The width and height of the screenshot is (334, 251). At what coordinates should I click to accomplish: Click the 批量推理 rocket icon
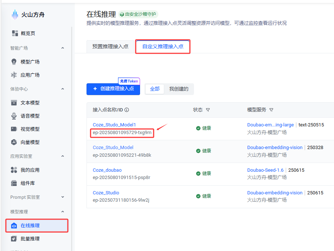pos(14,239)
